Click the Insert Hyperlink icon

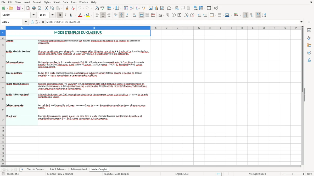[x=177, y=8]
